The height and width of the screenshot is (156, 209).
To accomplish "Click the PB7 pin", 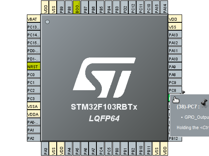I will pyautogui.click(x=85, y=7).
